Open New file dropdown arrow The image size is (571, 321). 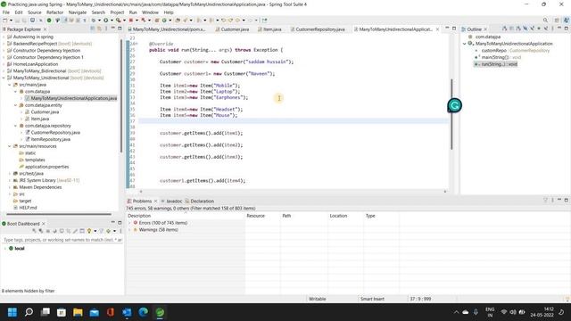click(11, 21)
